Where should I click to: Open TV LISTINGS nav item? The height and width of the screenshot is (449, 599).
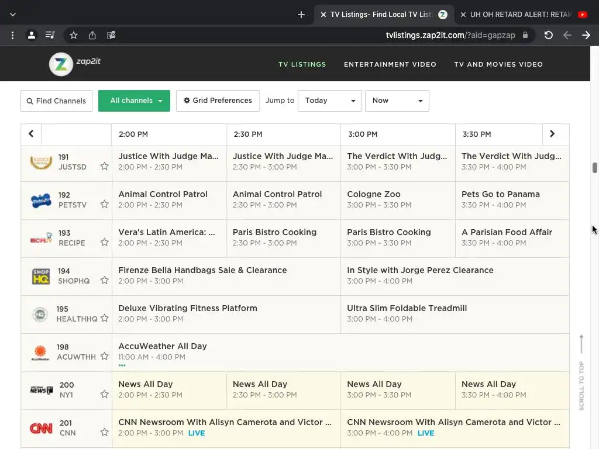pyautogui.click(x=302, y=64)
